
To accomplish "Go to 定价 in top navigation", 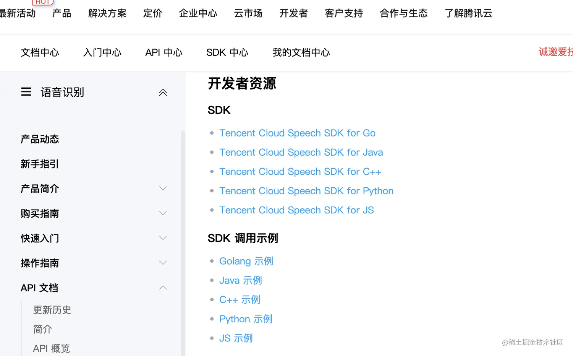I will pyautogui.click(x=153, y=13).
